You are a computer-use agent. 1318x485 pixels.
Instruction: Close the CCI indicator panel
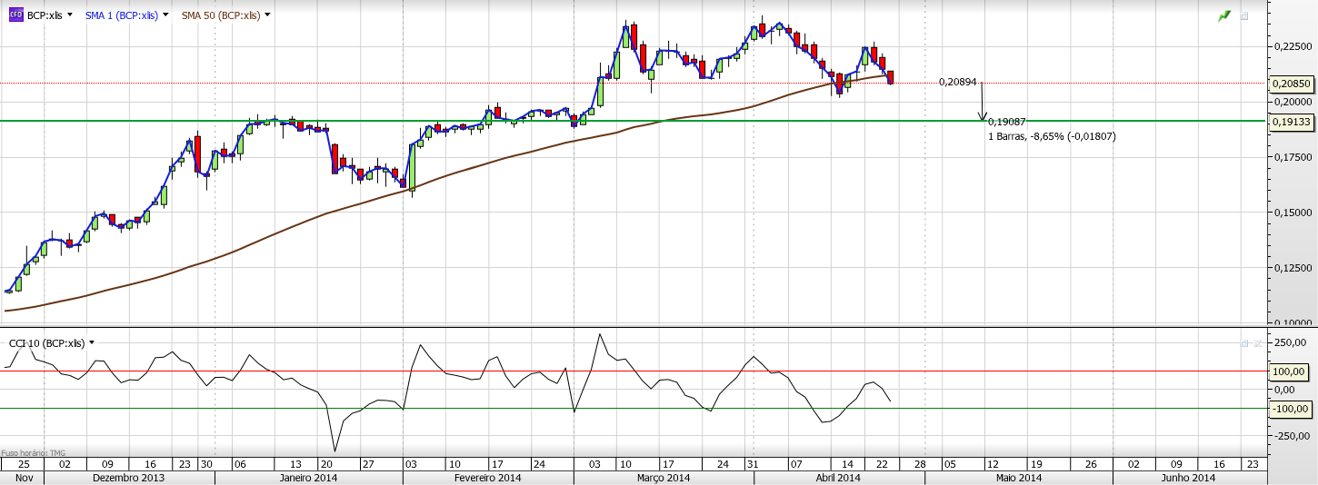[1257, 344]
